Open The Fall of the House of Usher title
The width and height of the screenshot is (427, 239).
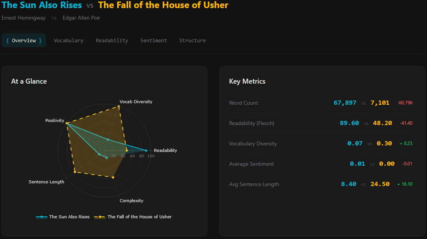[x=163, y=5]
